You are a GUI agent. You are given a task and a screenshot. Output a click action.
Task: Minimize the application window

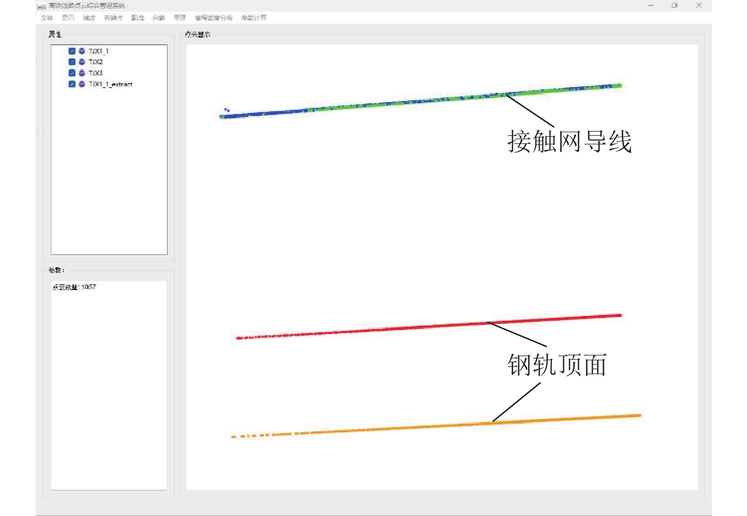click(651, 5)
